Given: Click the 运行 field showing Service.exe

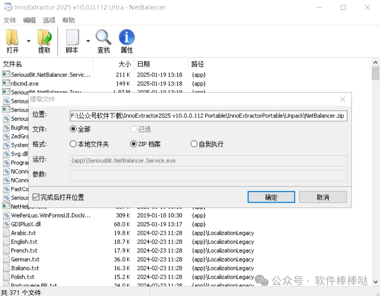Looking at the screenshot, I should click(208, 160).
